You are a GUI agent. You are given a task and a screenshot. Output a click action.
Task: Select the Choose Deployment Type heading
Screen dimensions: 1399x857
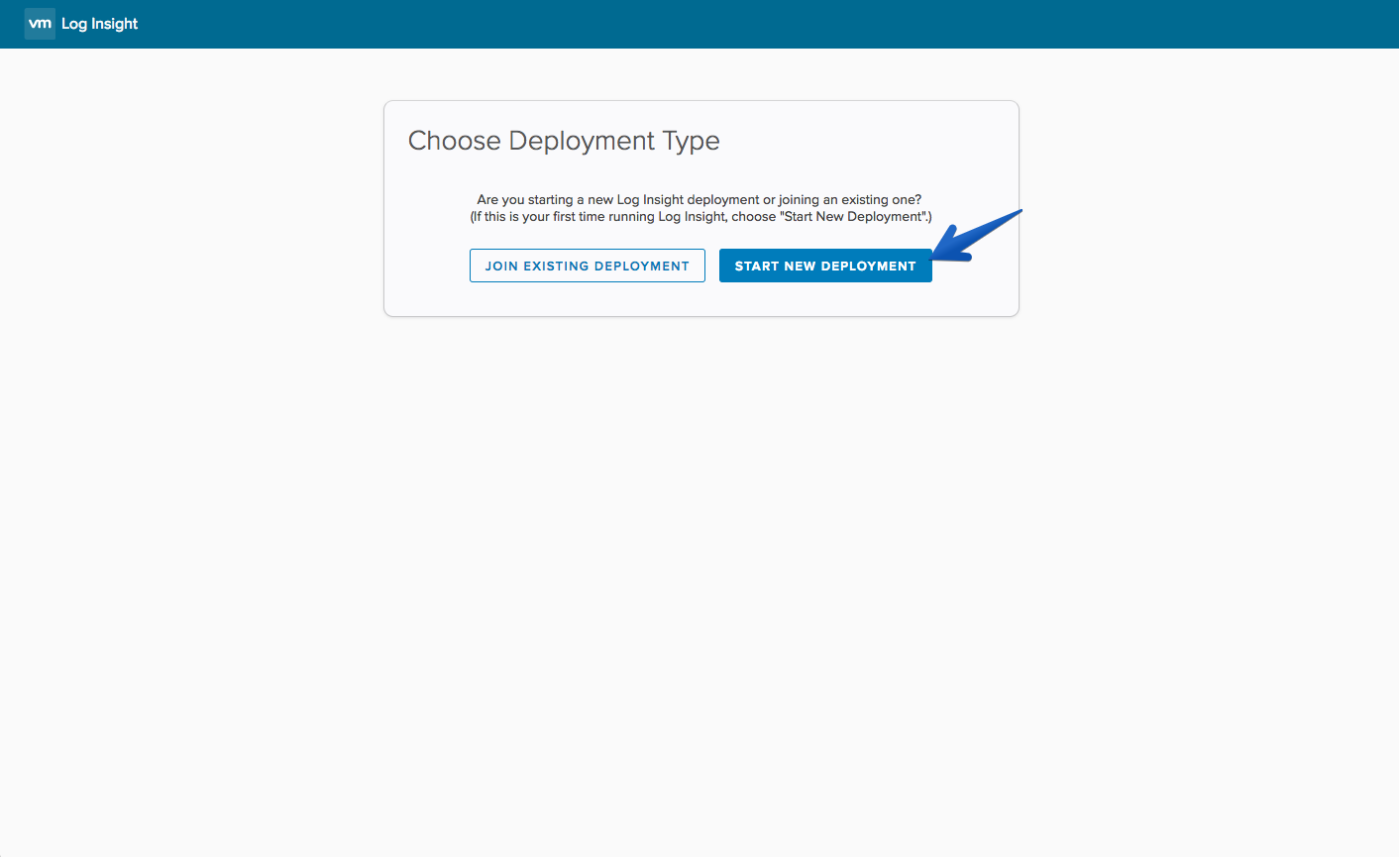(564, 141)
